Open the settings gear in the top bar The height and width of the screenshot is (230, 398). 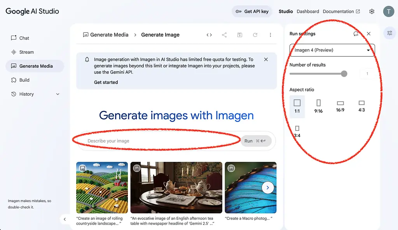pos(372,11)
